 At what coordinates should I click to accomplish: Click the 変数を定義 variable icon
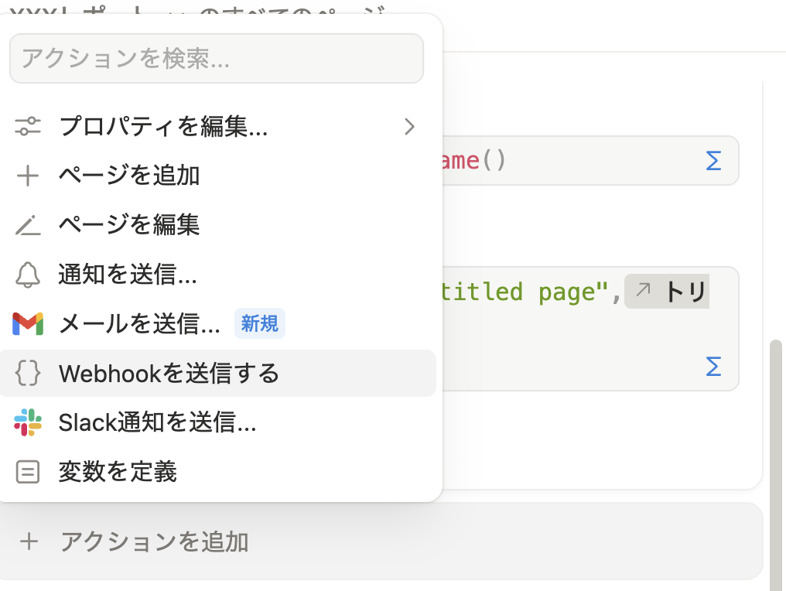click(x=28, y=472)
